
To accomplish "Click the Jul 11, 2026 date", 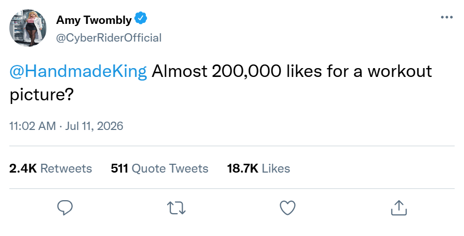I will [94, 126].
